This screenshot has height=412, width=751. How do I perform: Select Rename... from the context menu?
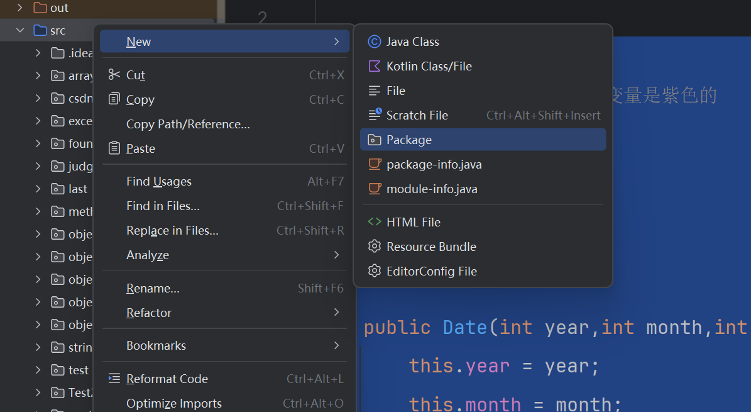(224, 288)
